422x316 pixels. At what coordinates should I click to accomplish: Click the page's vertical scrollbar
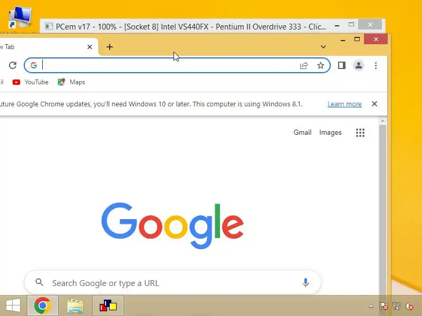(x=383, y=210)
